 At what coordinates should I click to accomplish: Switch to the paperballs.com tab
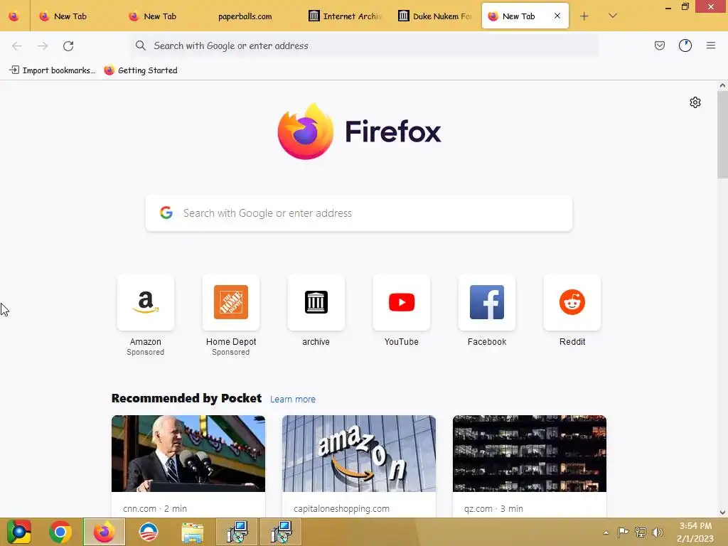tap(245, 16)
